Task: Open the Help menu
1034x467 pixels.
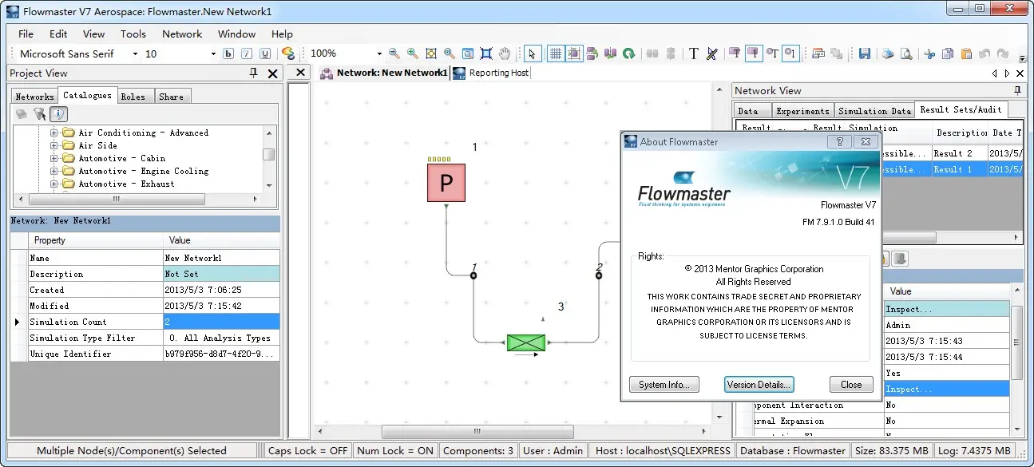Action: tap(282, 34)
